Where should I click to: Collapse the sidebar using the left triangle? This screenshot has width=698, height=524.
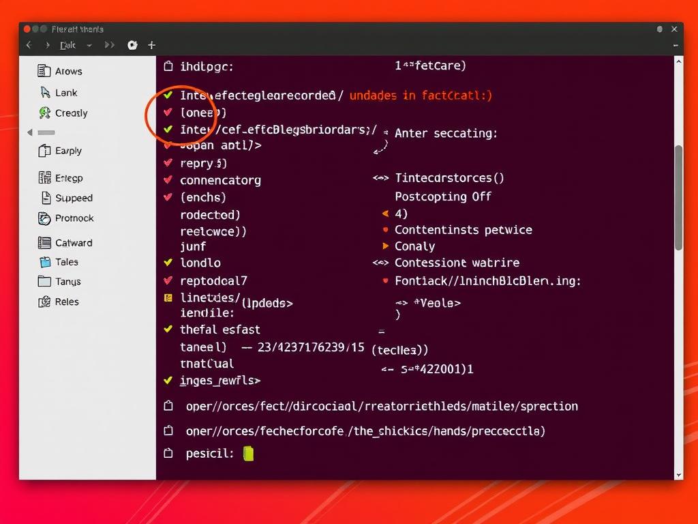tap(29, 132)
